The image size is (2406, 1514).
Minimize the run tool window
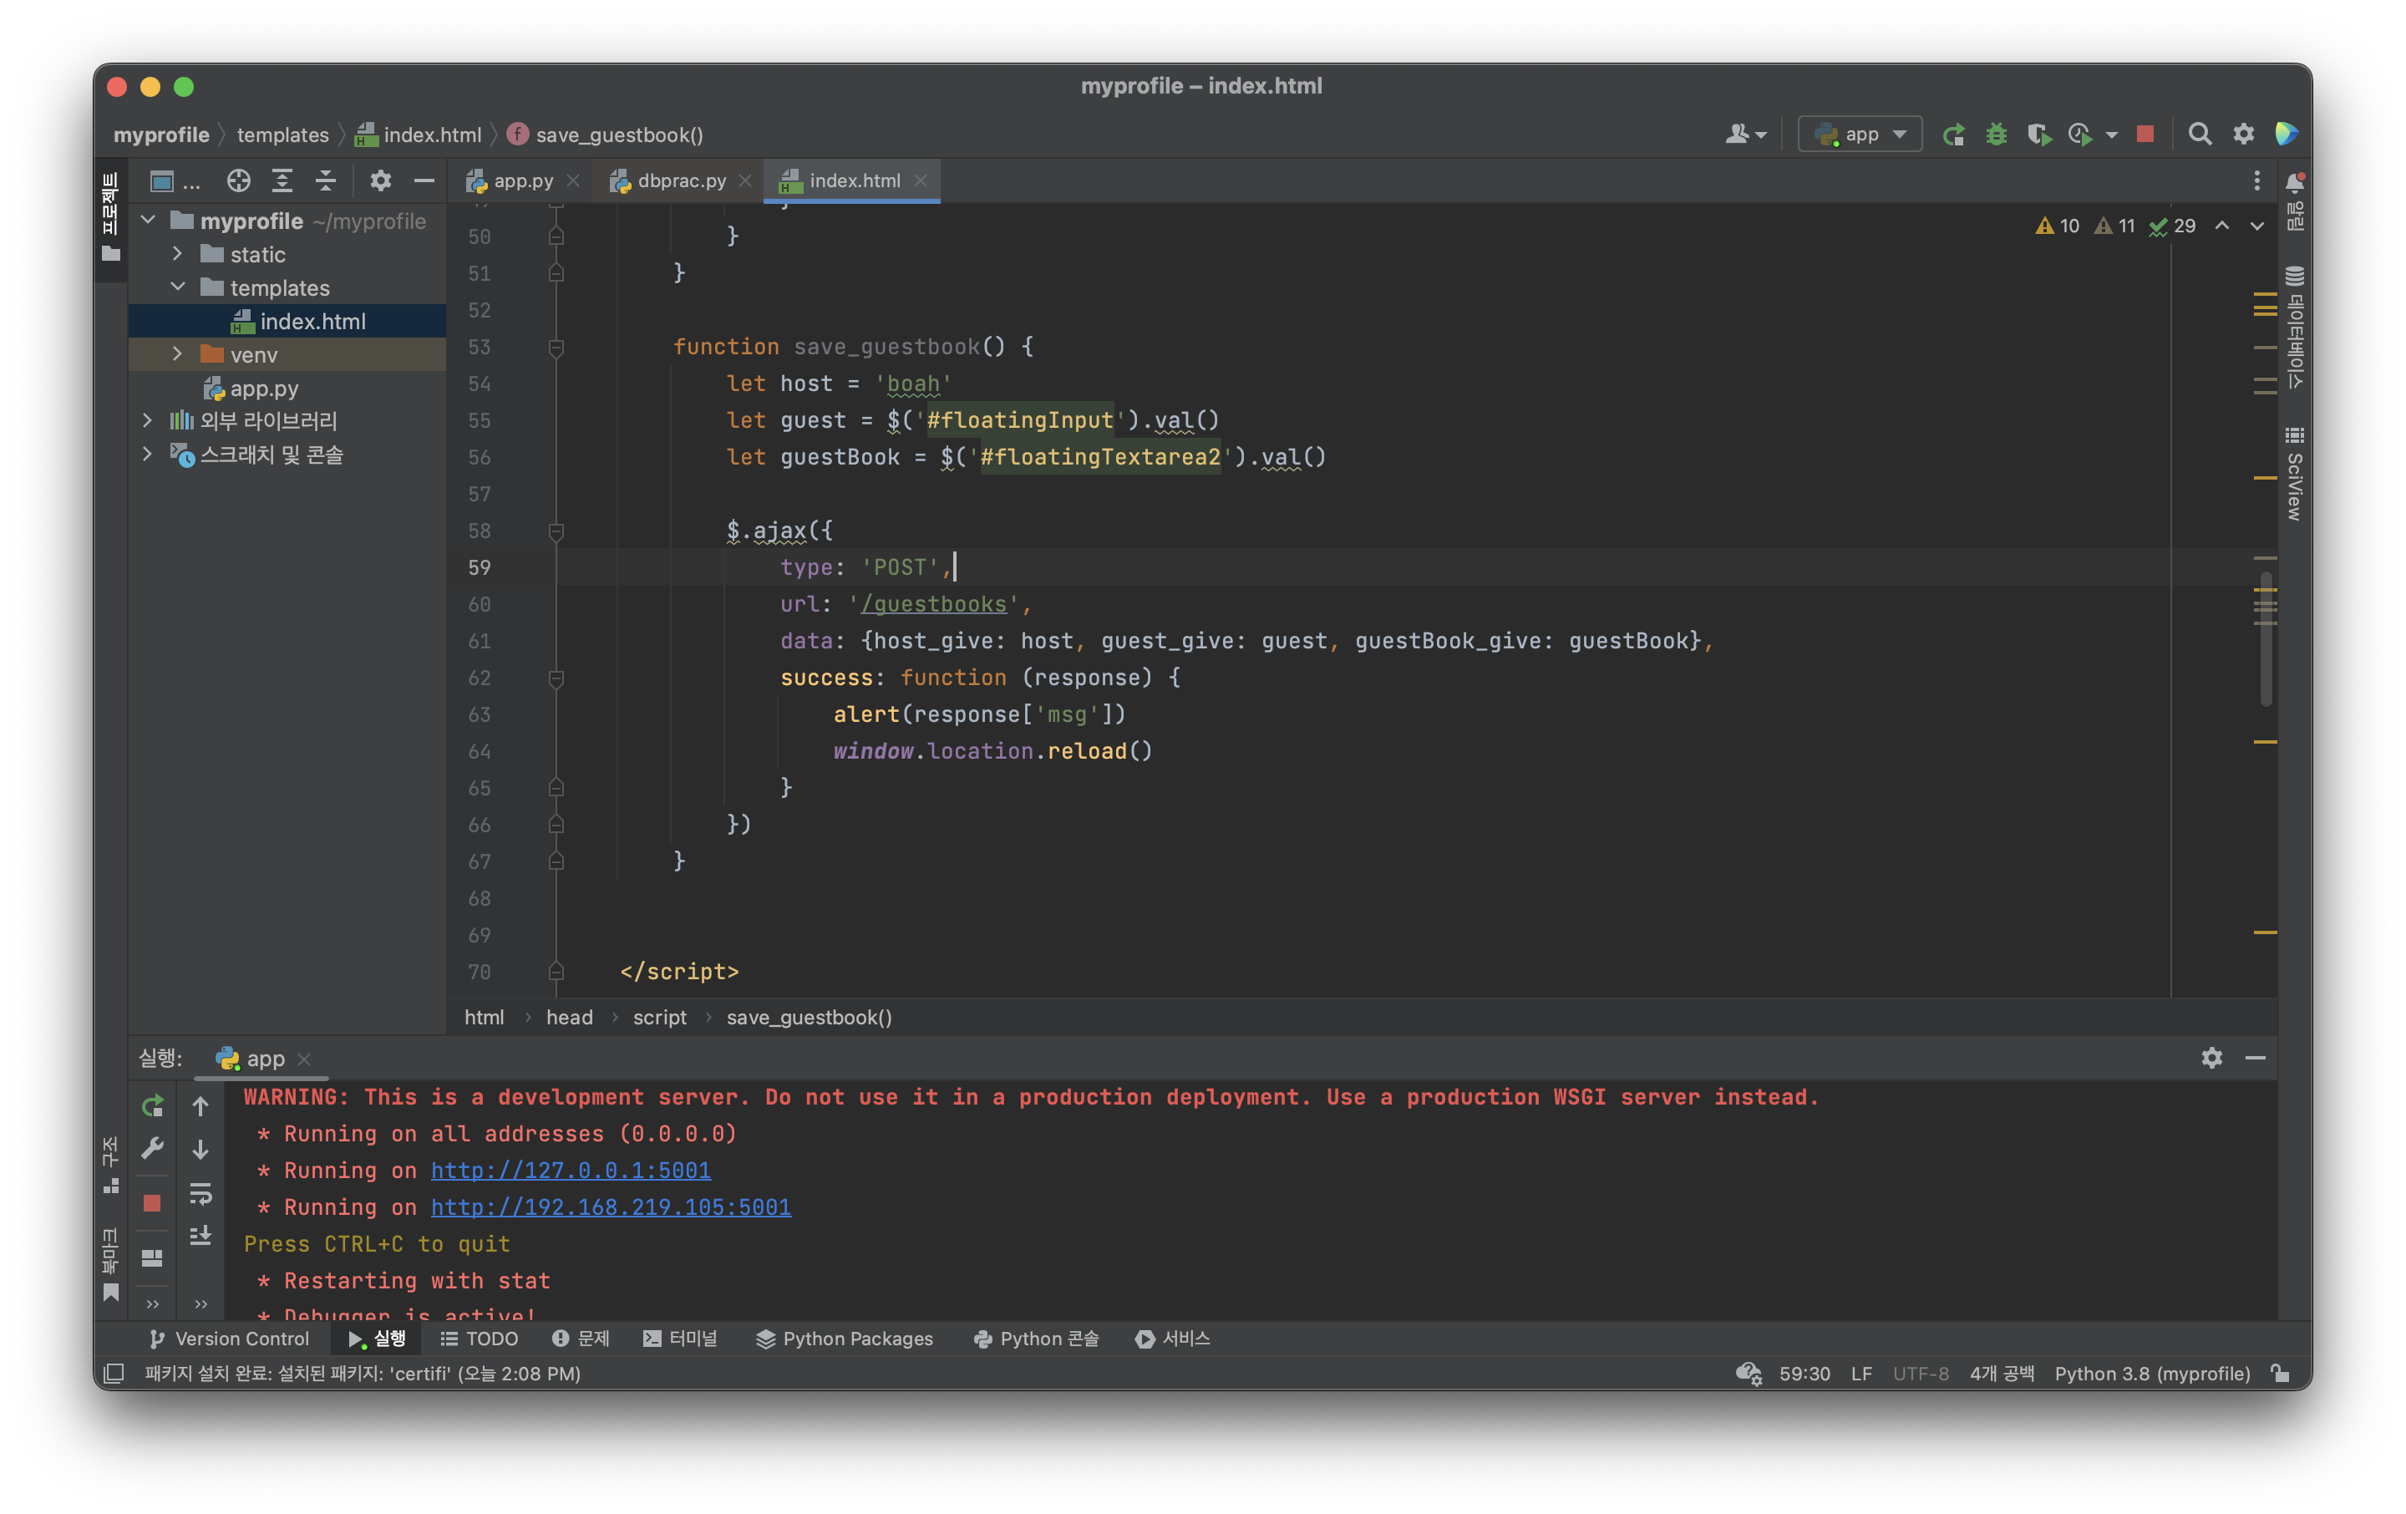pos(2255,1057)
